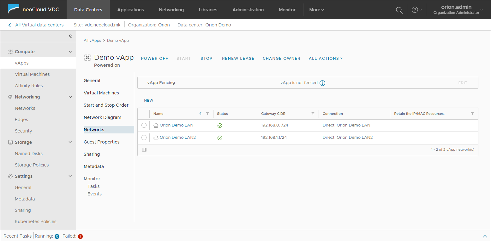Click RENEW LEASE
The height and width of the screenshot is (242, 491).
[238, 58]
